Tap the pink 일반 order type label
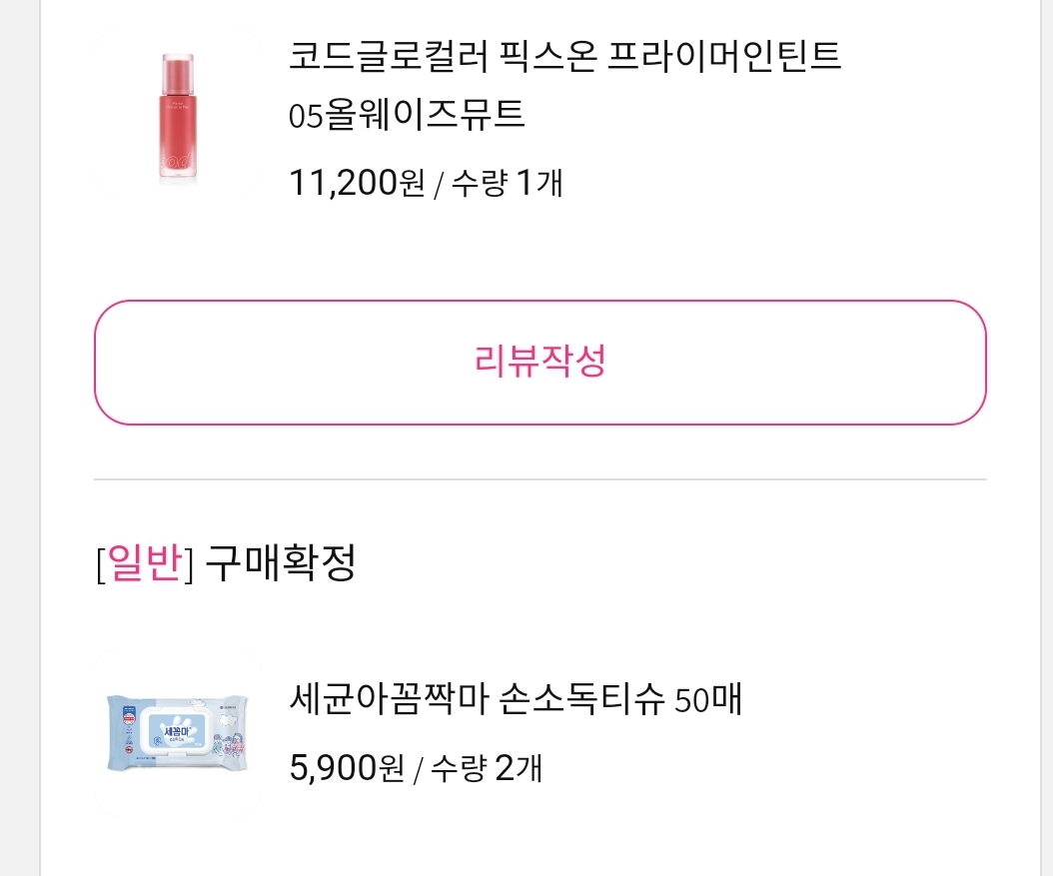The height and width of the screenshot is (876, 1053). pos(146,564)
